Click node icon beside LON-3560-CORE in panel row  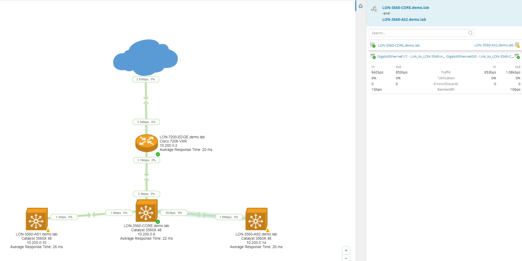[373, 45]
